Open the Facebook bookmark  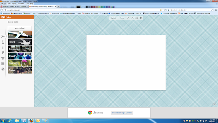click(x=104, y=14)
